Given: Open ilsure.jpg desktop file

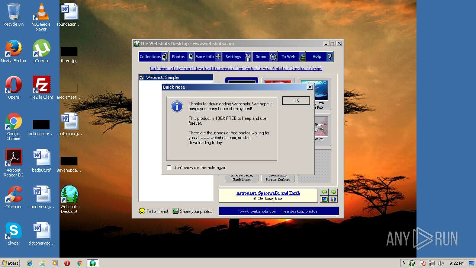Looking at the screenshot, I should point(69,54).
